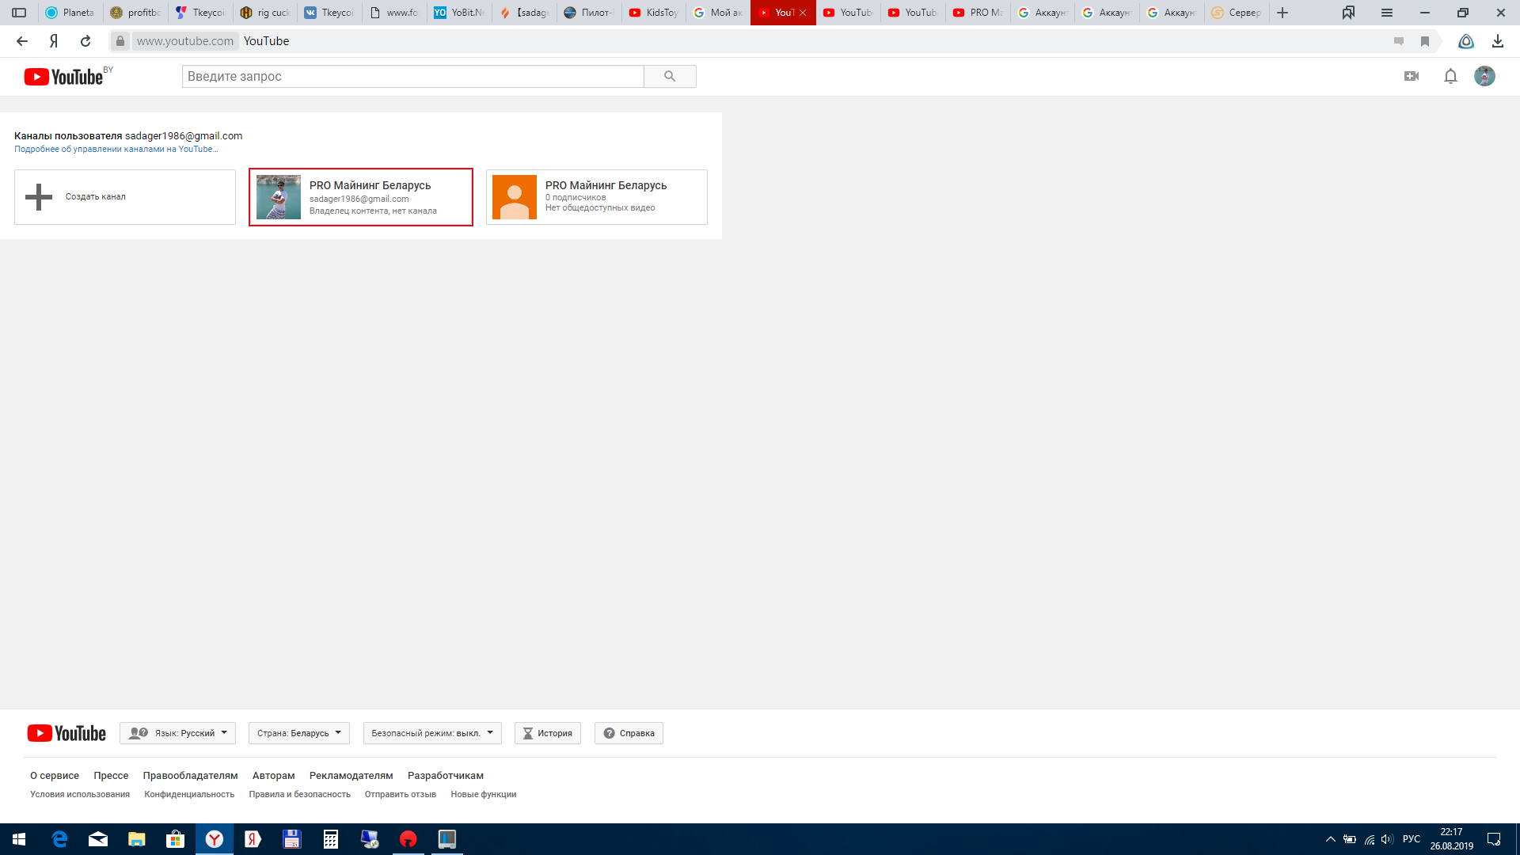Click the plus icon to create channel

click(x=39, y=197)
